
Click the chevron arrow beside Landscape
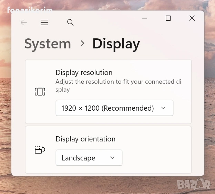point(112,158)
